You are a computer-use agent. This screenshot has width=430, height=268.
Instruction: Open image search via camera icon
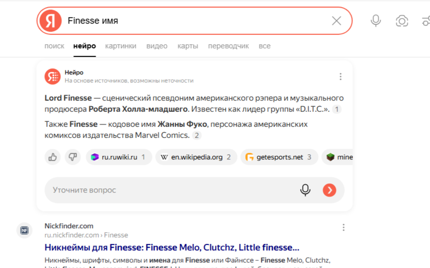[x=402, y=21]
